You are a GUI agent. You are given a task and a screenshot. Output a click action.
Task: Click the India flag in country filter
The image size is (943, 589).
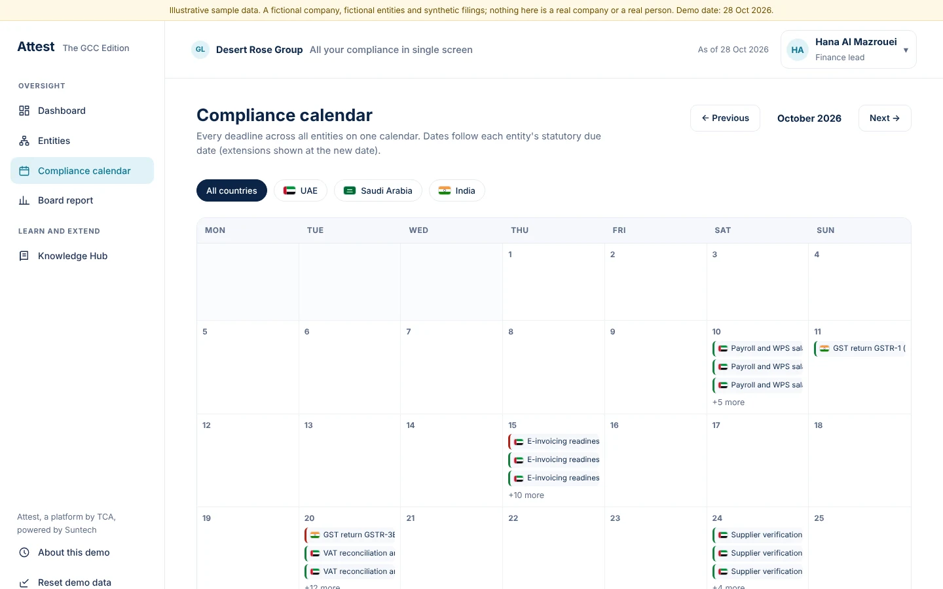click(x=445, y=190)
